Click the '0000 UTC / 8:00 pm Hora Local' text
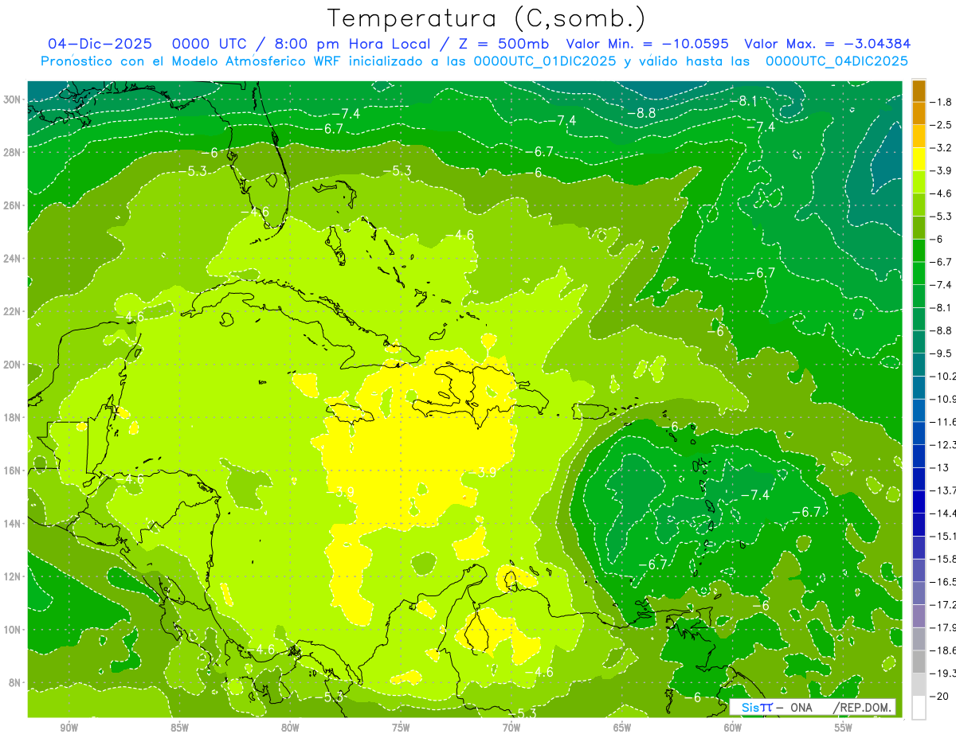The image size is (956, 738). (306, 44)
